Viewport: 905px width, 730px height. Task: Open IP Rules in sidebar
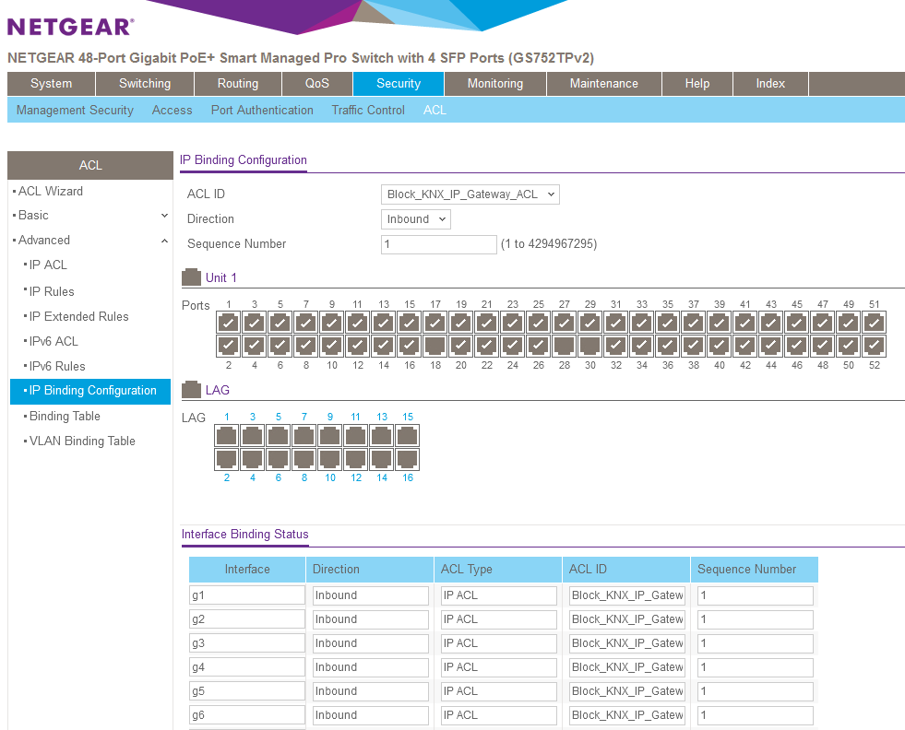52,292
